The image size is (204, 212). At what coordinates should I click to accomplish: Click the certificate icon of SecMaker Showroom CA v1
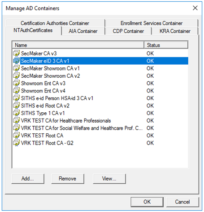click(x=16, y=68)
